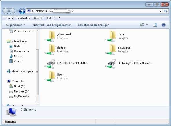This screenshot has height=126, width=171.
Task: Click the computer icon in details pane
Action: 12,112
